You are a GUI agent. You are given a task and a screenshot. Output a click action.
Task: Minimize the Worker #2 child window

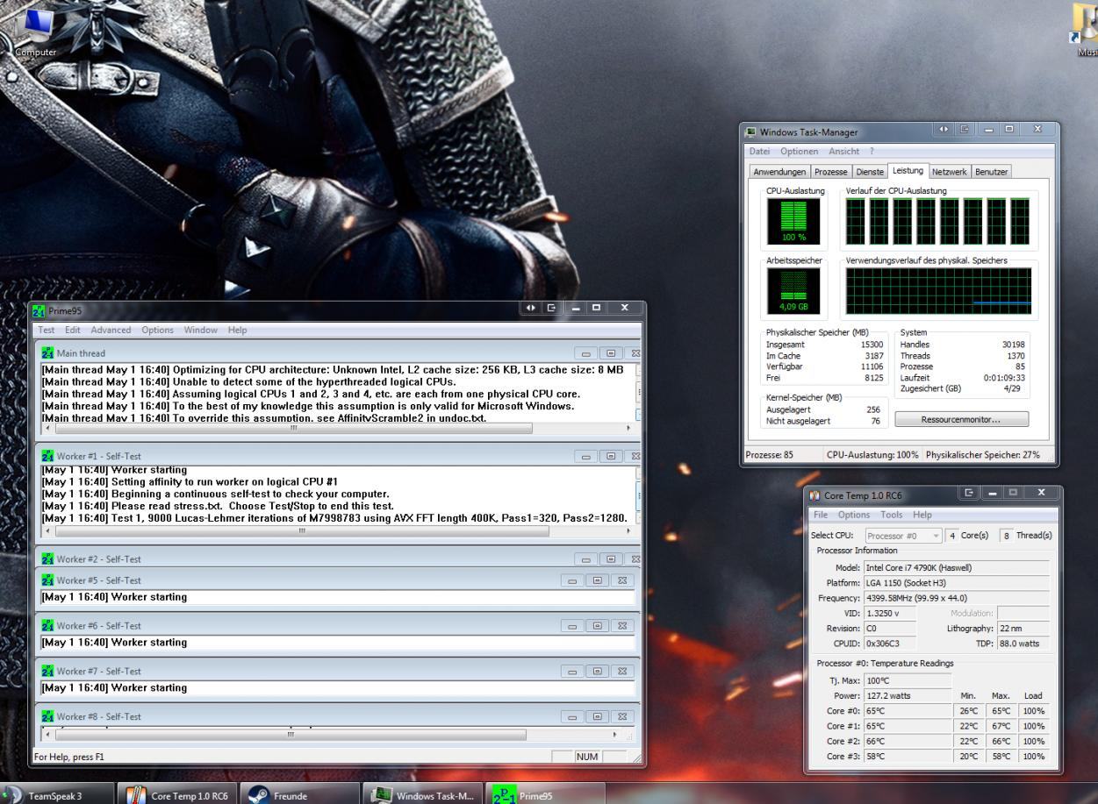585,559
